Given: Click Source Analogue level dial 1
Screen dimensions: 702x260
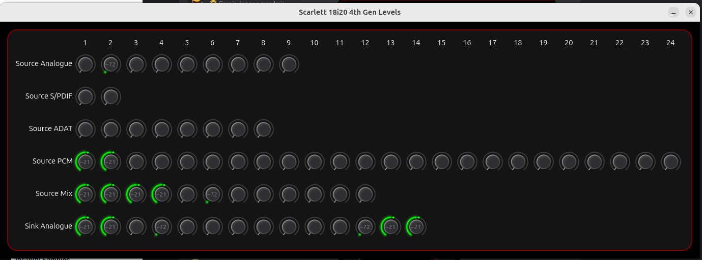Looking at the screenshot, I should [x=85, y=64].
